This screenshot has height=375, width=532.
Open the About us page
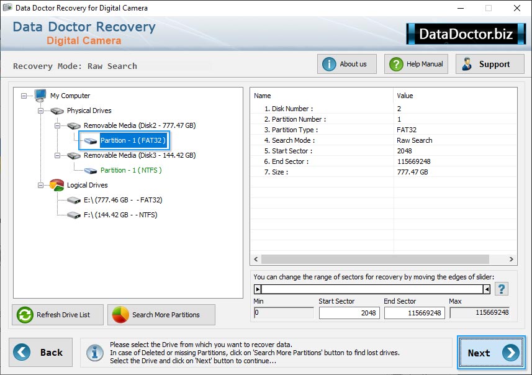coord(347,64)
